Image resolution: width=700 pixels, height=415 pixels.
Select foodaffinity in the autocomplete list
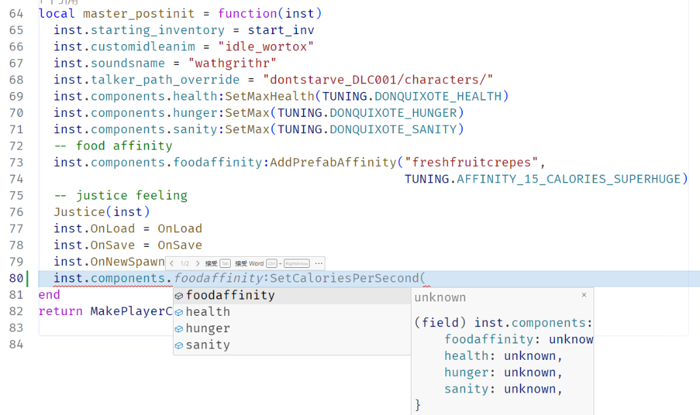(230, 295)
